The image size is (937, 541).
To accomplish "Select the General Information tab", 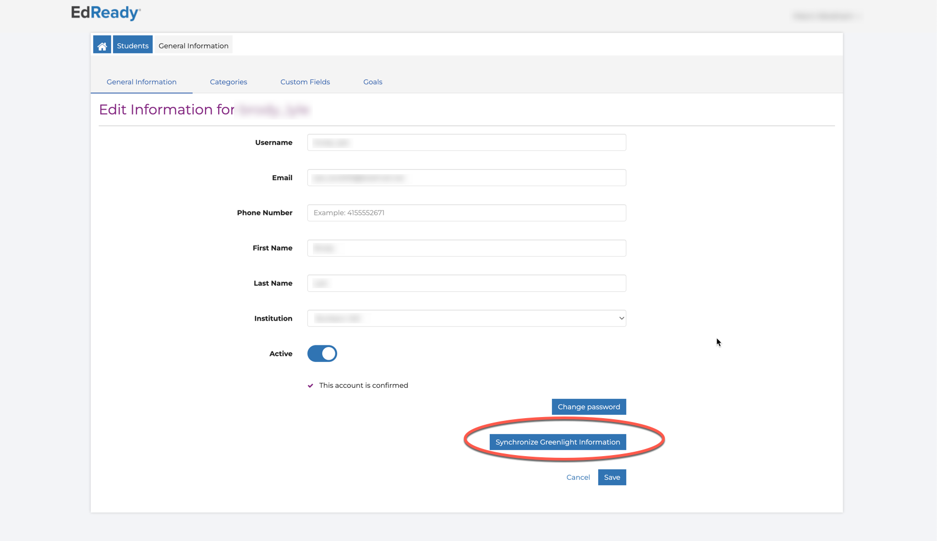I will click(x=142, y=82).
